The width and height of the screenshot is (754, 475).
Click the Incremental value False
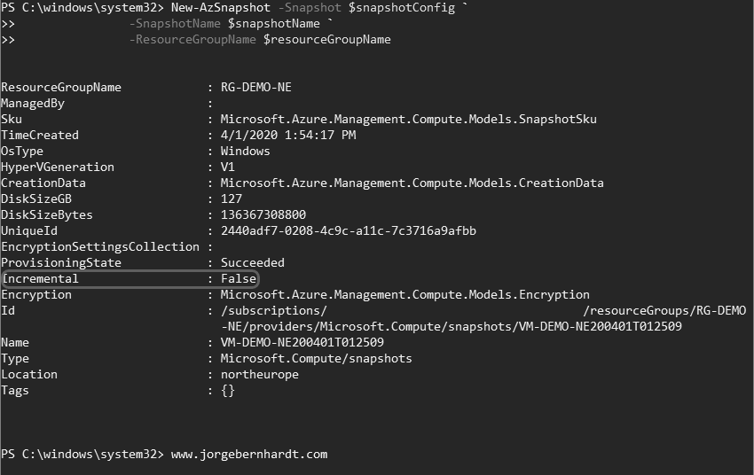238,278
